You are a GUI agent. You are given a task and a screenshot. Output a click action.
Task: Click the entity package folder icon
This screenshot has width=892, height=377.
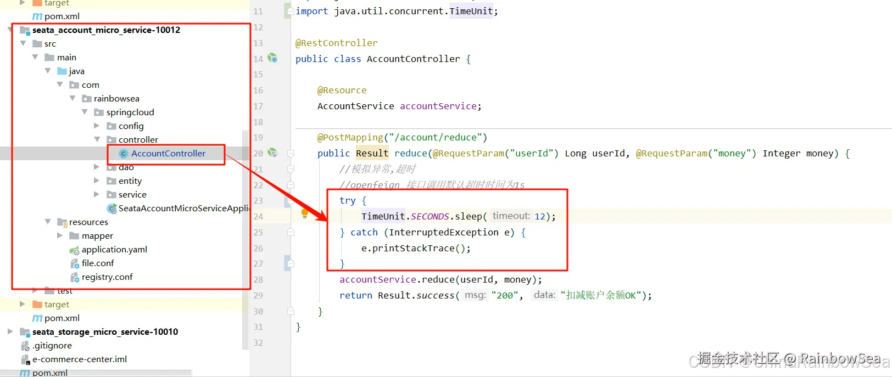pyautogui.click(x=112, y=181)
